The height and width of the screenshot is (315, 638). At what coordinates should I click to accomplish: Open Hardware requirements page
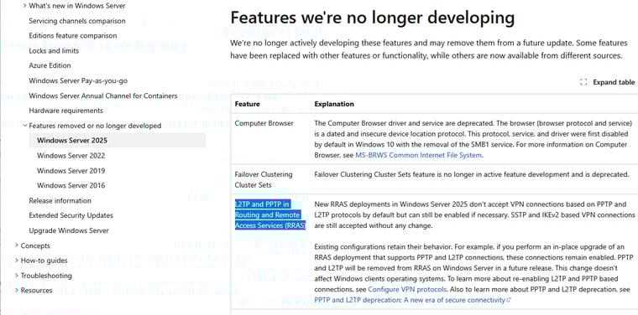pyautogui.click(x=66, y=111)
